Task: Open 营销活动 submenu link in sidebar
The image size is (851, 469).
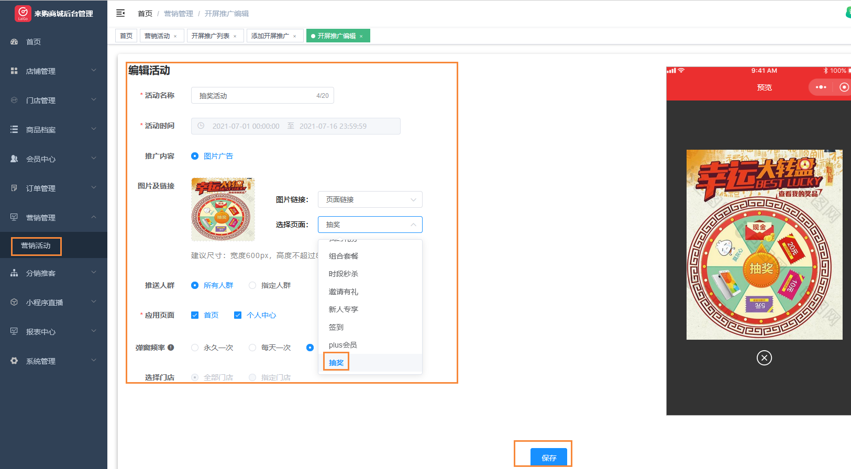Action: 36,246
